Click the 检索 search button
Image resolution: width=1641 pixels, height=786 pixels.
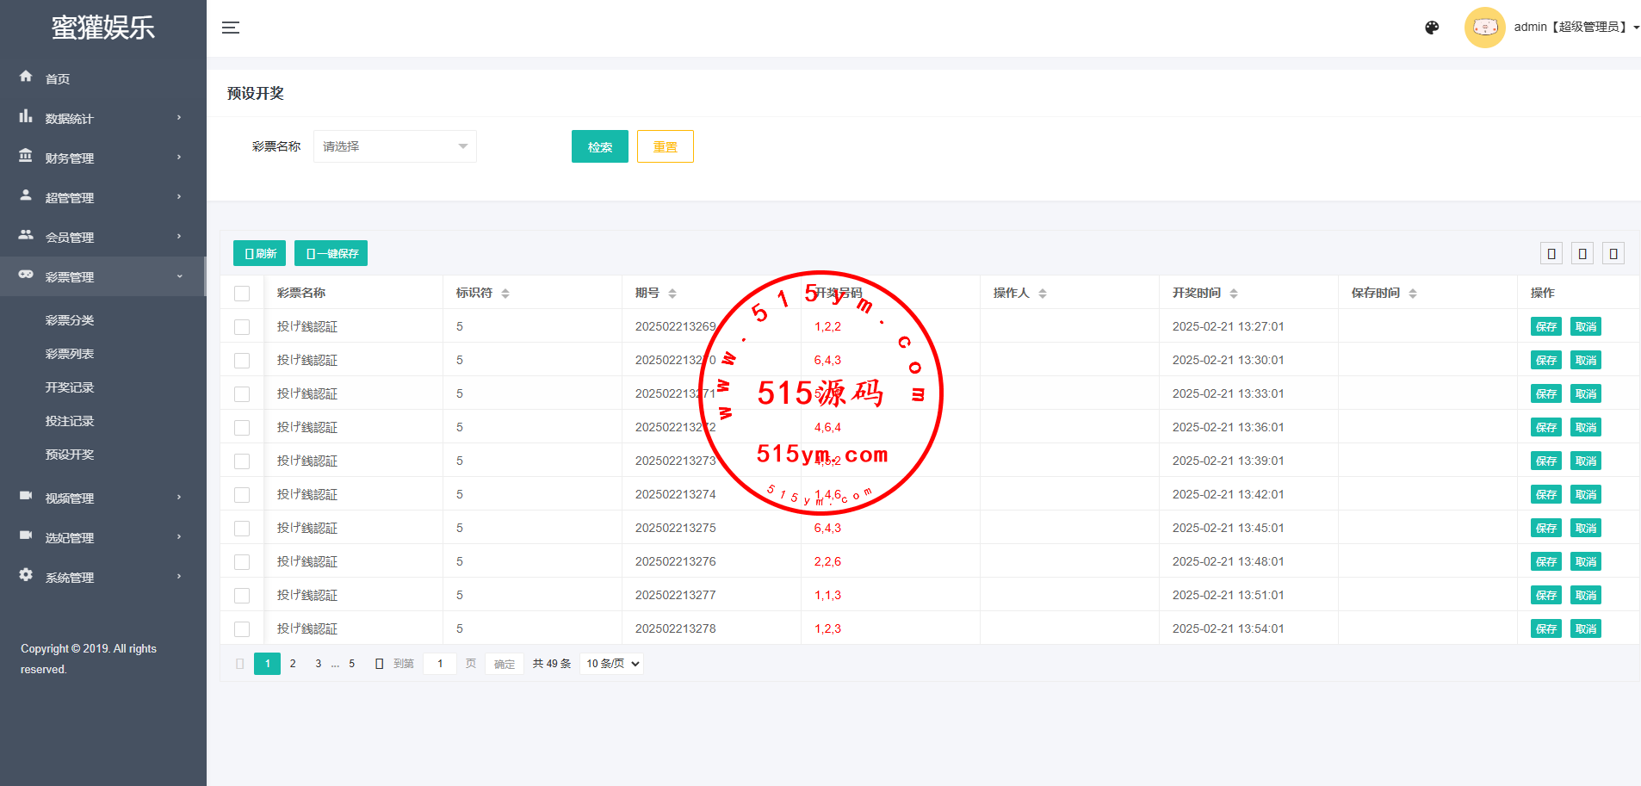click(x=599, y=146)
